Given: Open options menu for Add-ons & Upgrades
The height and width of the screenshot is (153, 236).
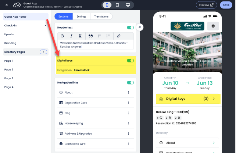Looking at the screenshot, I should [x=129, y=134].
